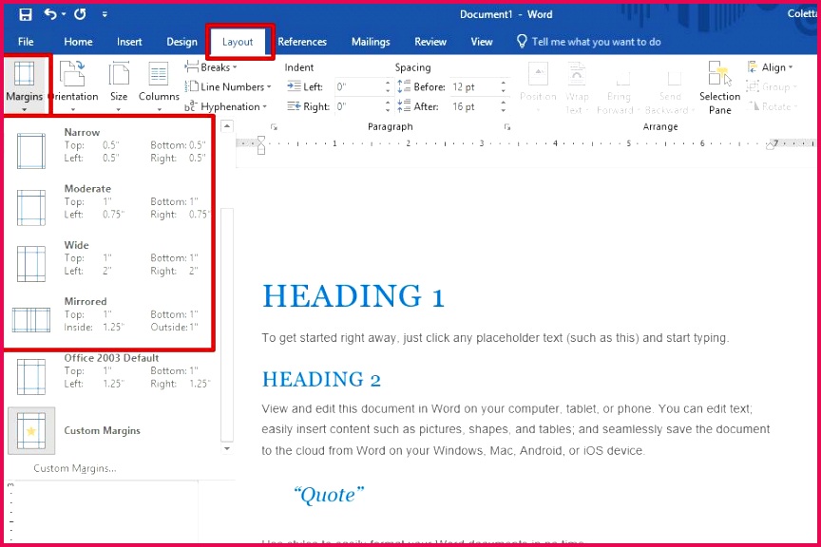Open the Paragraph dialog launcher
Viewport: 821px width, 547px height.
pyautogui.click(x=506, y=126)
